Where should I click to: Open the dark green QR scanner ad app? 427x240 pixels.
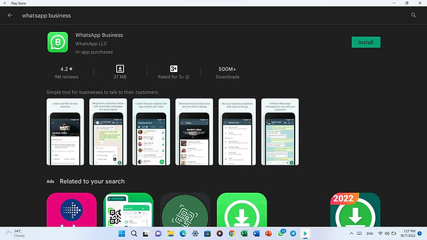coord(185,209)
